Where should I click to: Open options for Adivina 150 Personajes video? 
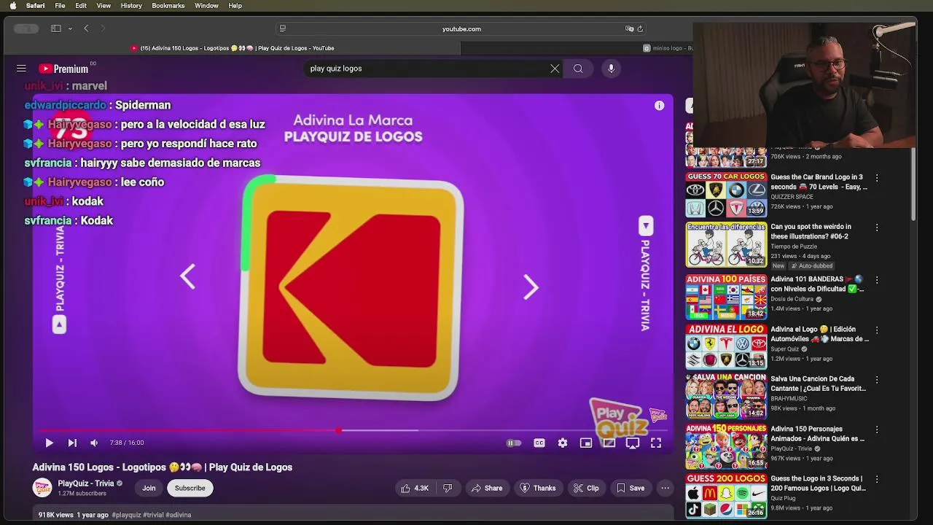tap(877, 429)
